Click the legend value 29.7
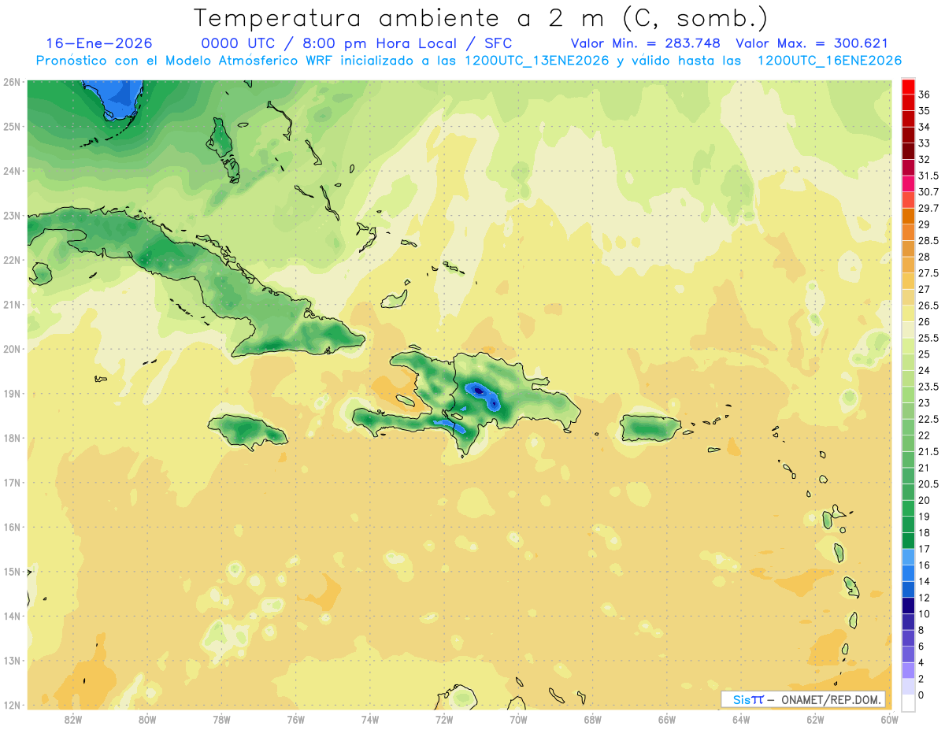 click(928, 208)
